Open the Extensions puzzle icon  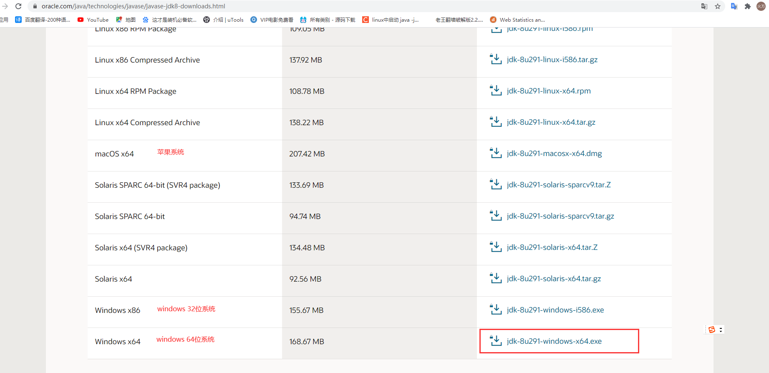coord(748,6)
